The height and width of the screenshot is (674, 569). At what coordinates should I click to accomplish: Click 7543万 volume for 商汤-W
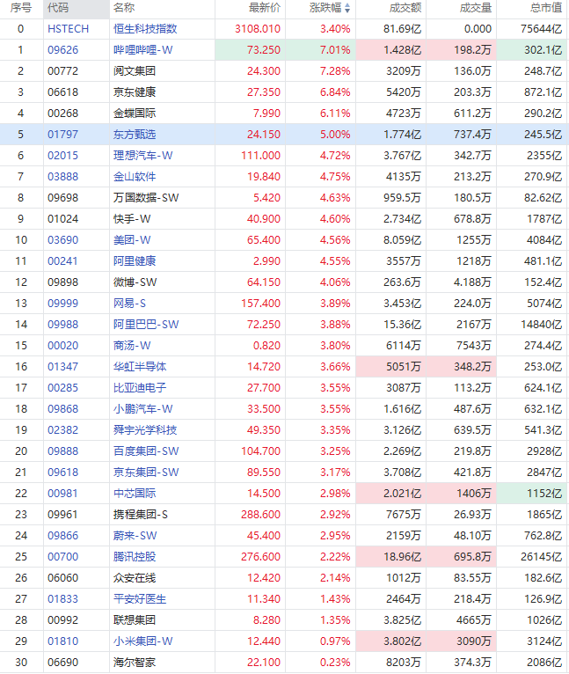point(474,345)
